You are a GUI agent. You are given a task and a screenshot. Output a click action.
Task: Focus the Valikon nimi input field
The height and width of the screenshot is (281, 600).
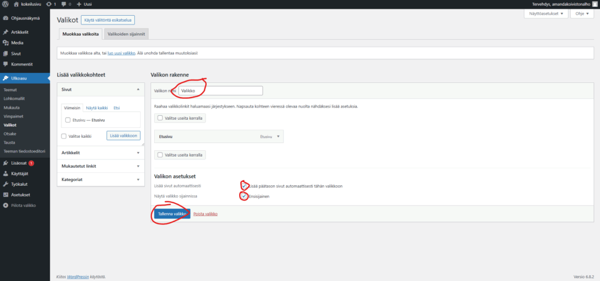tap(221, 91)
